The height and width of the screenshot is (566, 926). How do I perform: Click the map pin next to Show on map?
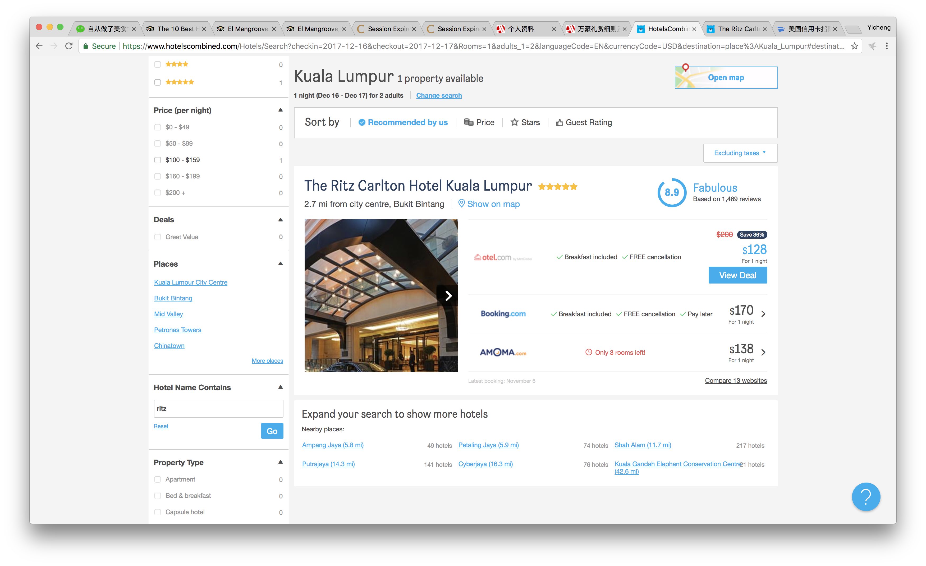(461, 204)
